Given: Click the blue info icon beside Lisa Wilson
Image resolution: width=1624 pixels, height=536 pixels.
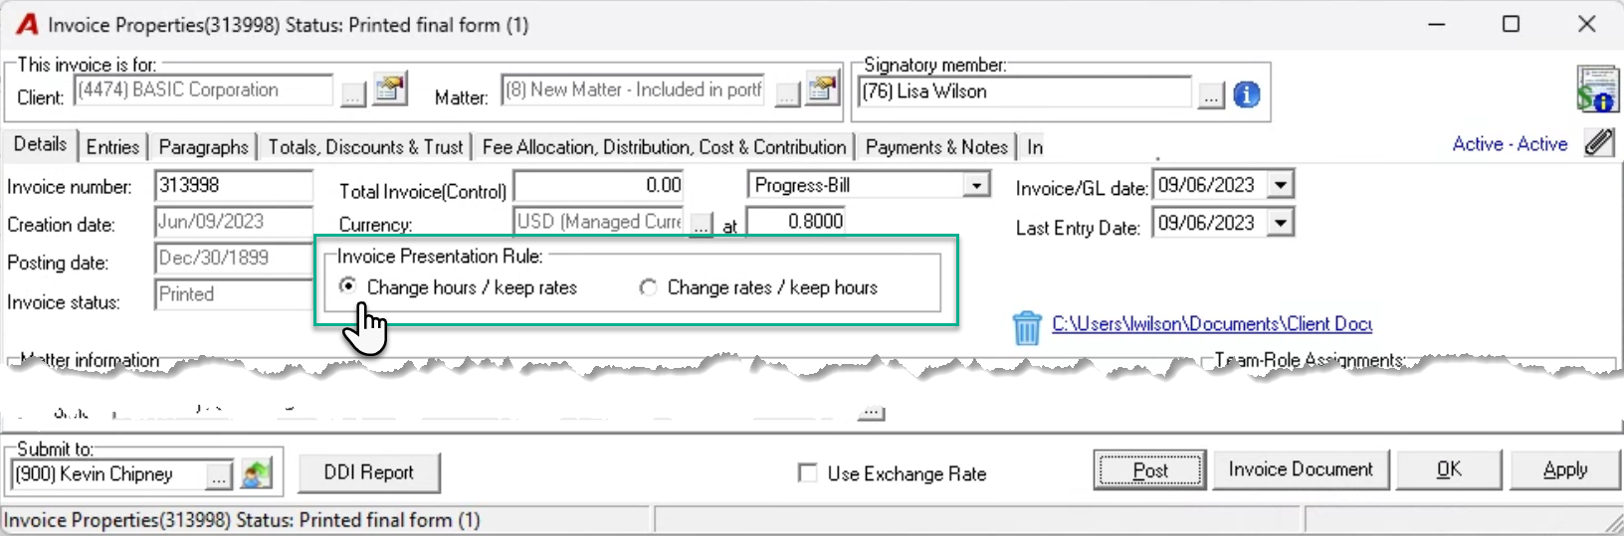Looking at the screenshot, I should point(1246,94).
